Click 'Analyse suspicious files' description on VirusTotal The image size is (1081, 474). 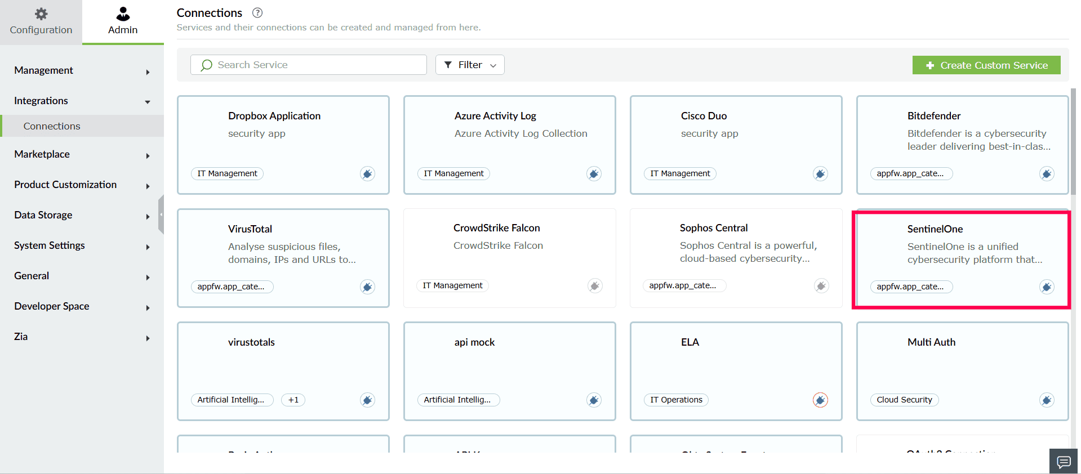click(292, 253)
